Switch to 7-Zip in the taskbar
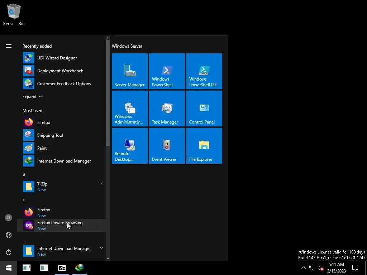Image resolution: width=367 pixels, height=275 pixels. 62,268
